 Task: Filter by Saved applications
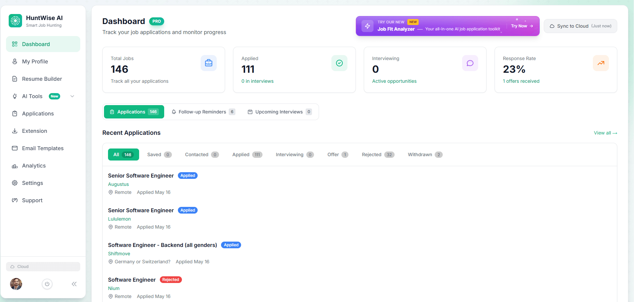(160, 155)
